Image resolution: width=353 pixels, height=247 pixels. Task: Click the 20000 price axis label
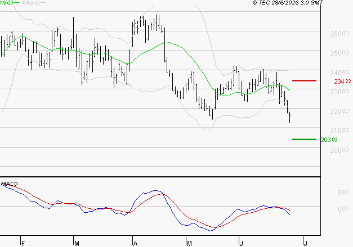click(339, 150)
